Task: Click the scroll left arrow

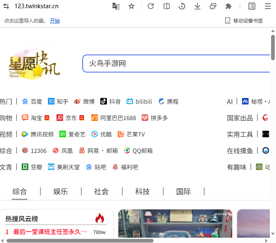Action: pyautogui.click(x=2, y=241)
